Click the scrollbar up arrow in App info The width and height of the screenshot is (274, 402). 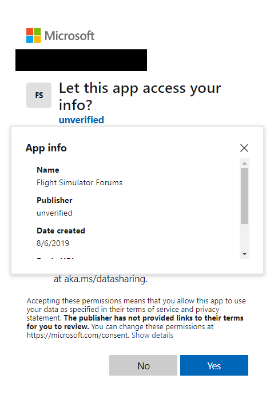click(245, 163)
